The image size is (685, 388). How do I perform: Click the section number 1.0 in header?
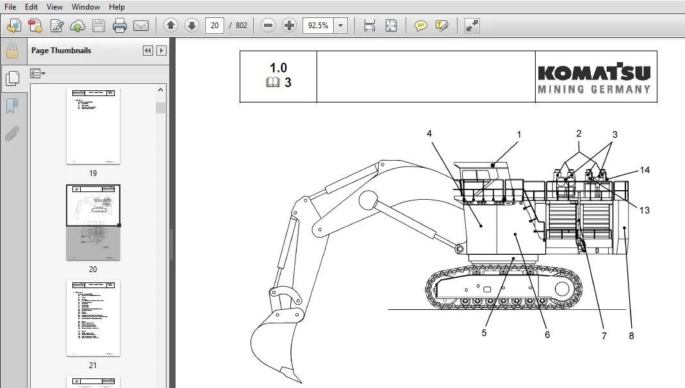click(278, 68)
